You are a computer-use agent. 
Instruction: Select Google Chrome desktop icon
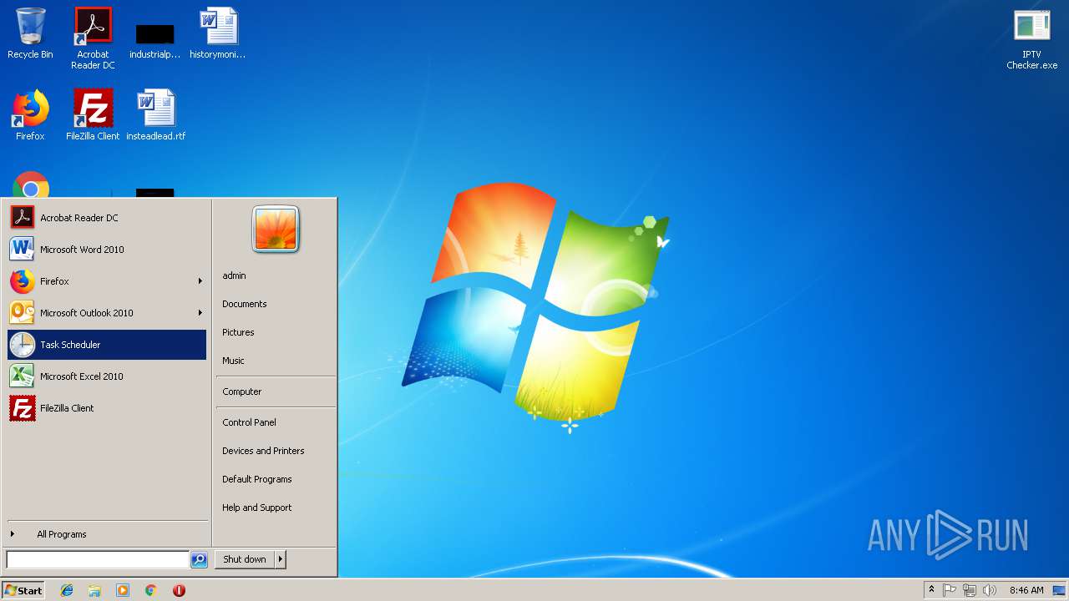coord(31,185)
